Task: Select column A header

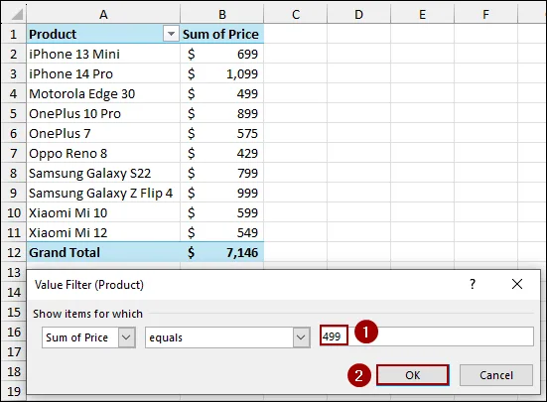Action: (x=103, y=14)
